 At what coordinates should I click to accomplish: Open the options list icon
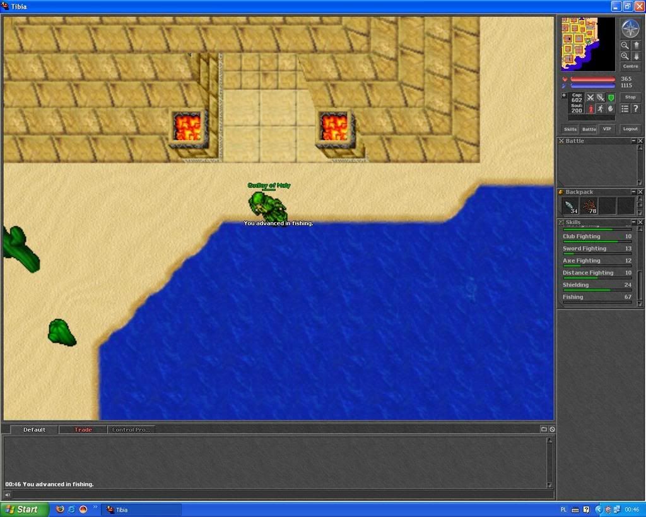625,109
